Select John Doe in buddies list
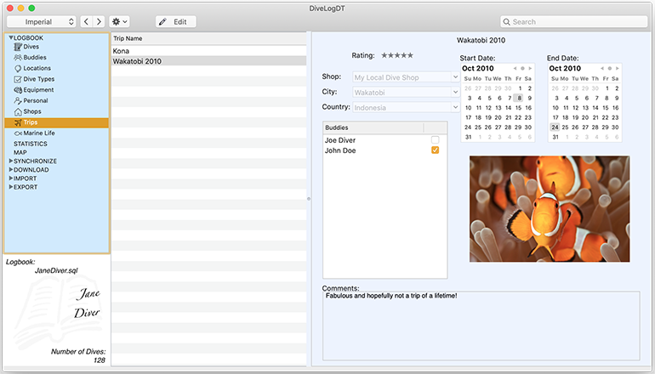655x374 pixels. coord(340,150)
